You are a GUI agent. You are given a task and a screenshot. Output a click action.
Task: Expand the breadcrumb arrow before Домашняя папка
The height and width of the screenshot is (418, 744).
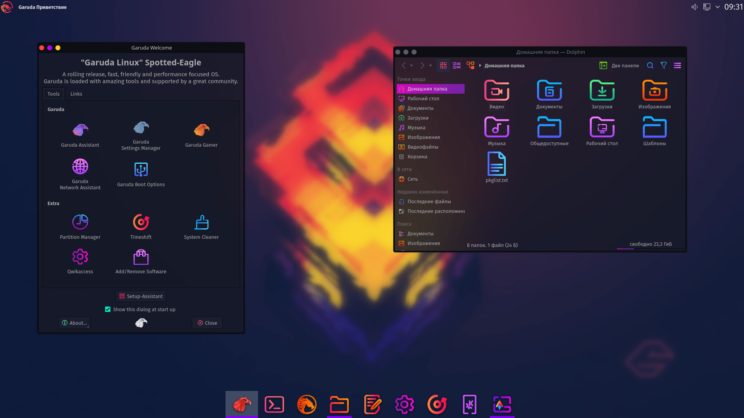(480, 65)
